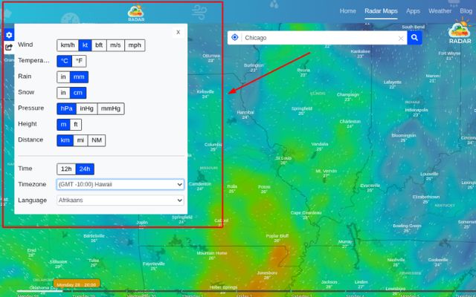Open the Apps nav item
476x297 pixels.
413,11
